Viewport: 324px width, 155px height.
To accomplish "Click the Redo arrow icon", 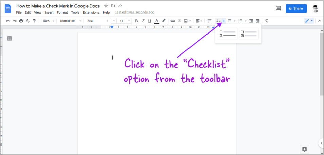I will 15,21.
